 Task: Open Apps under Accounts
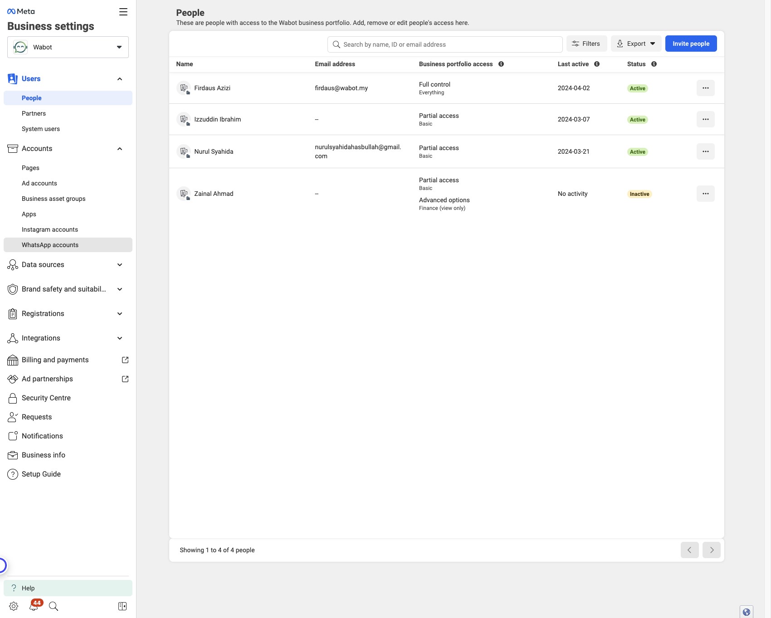[68, 214]
